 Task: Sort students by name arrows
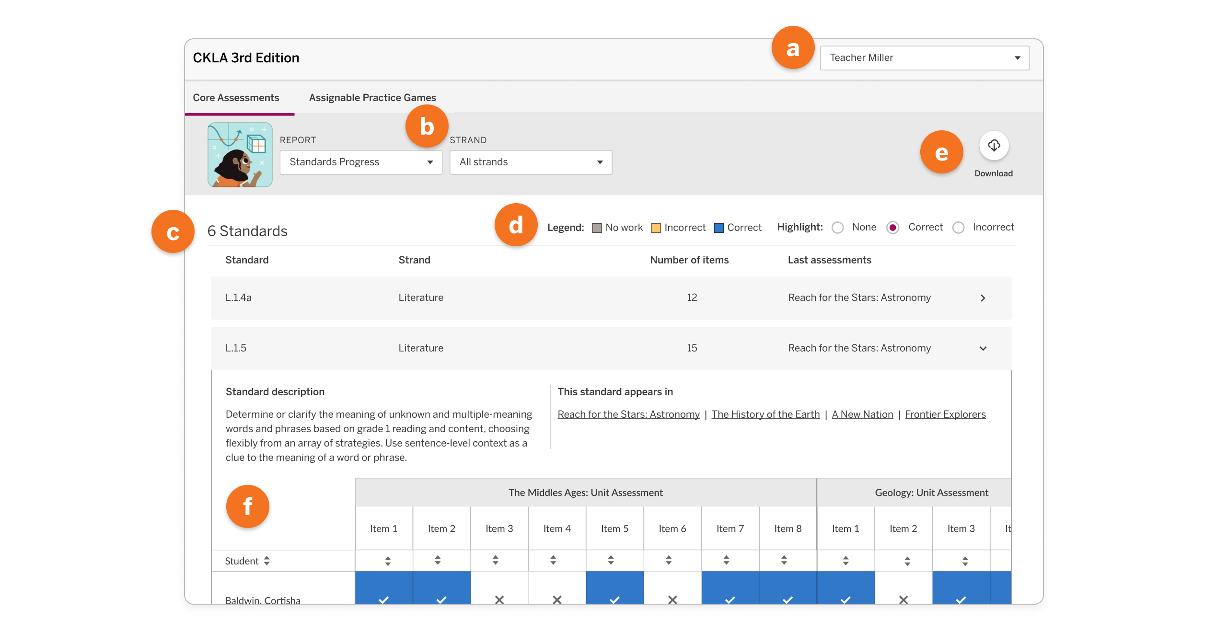pos(267,561)
